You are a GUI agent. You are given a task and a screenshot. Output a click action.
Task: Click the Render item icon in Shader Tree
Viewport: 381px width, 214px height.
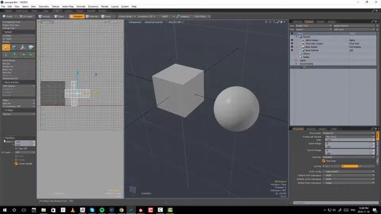301,37
